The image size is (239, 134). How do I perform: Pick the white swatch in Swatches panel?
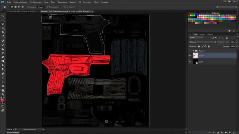click(x=200, y=16)
